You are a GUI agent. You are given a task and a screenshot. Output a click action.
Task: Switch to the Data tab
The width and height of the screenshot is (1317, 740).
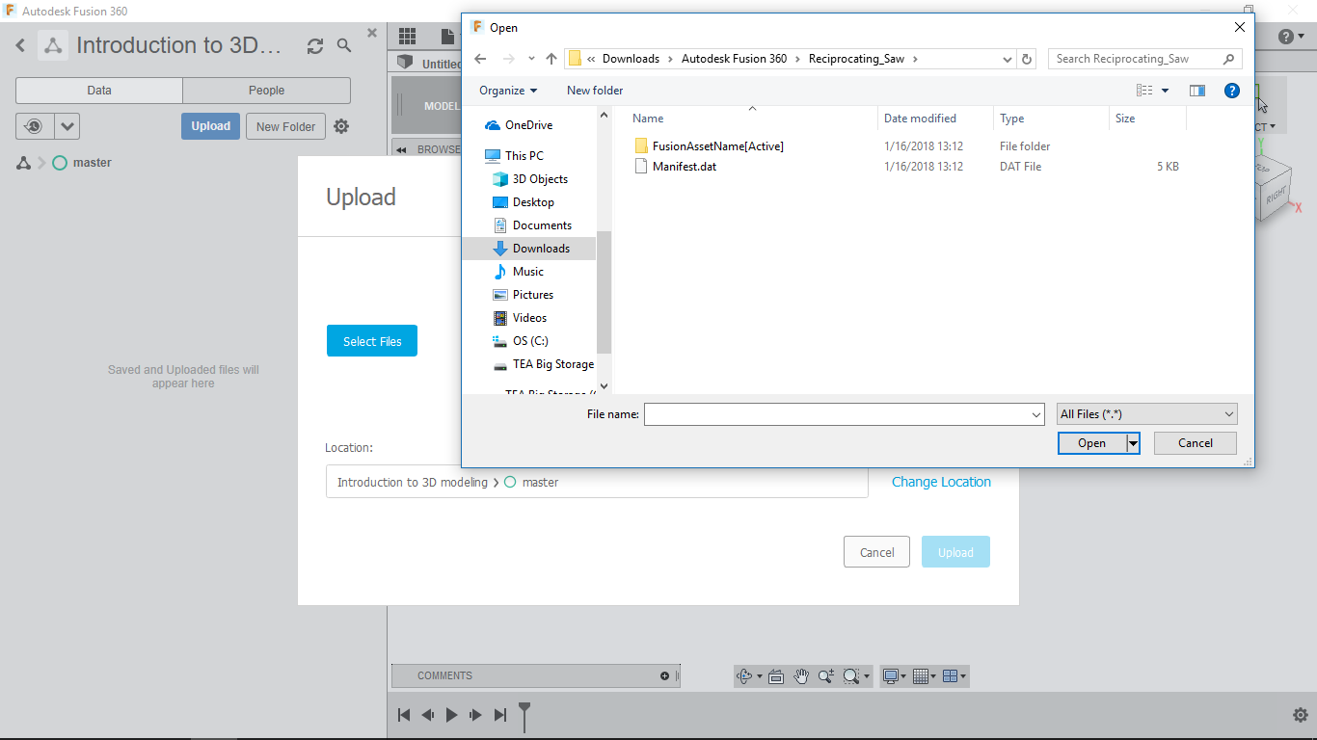(99, 91)
